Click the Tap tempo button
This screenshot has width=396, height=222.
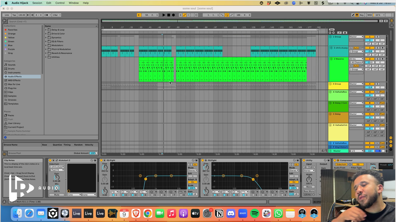tap(14, 15)
